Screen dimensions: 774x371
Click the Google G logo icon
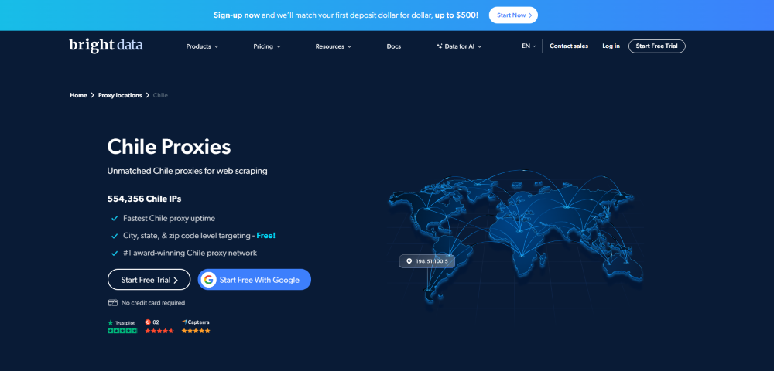(208, 279)
